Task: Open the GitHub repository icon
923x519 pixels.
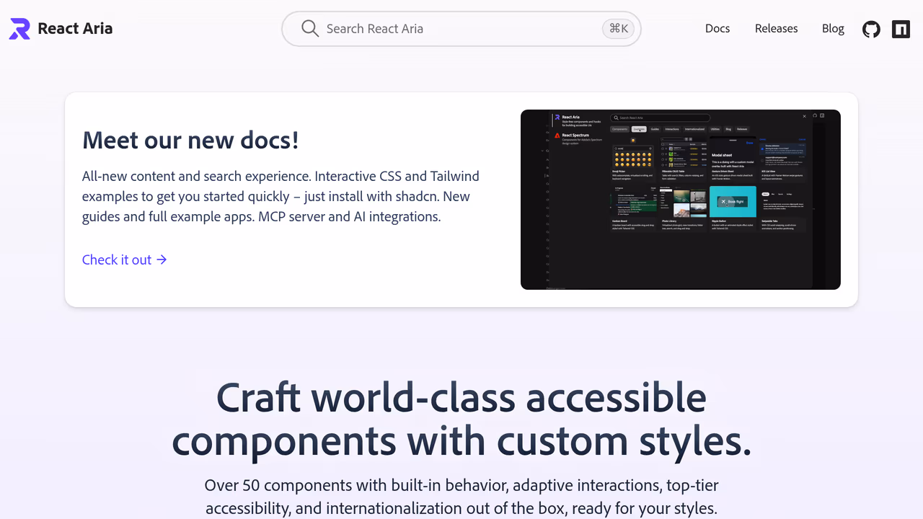Action: tap(871, 29)
